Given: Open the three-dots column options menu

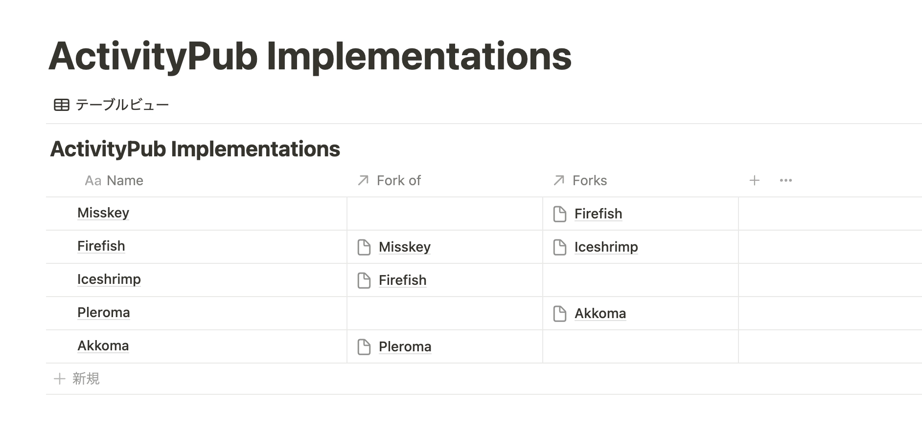Looking at the screenshot, I should pyautogui.click(x=786, y=180).
